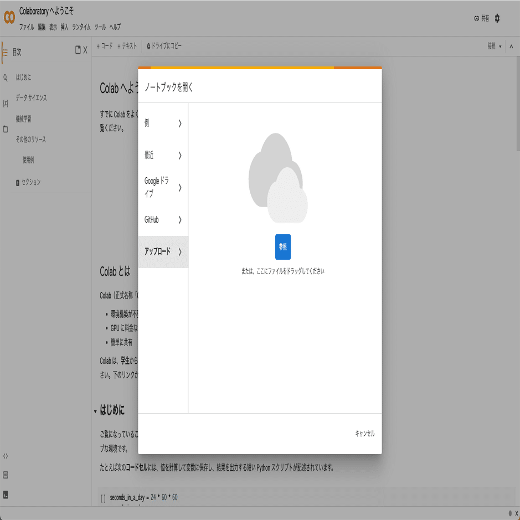Click the chevron beside アップロード
Viewport: 520px width, 520px height.
pyautogui.click(x=180, y=252)
